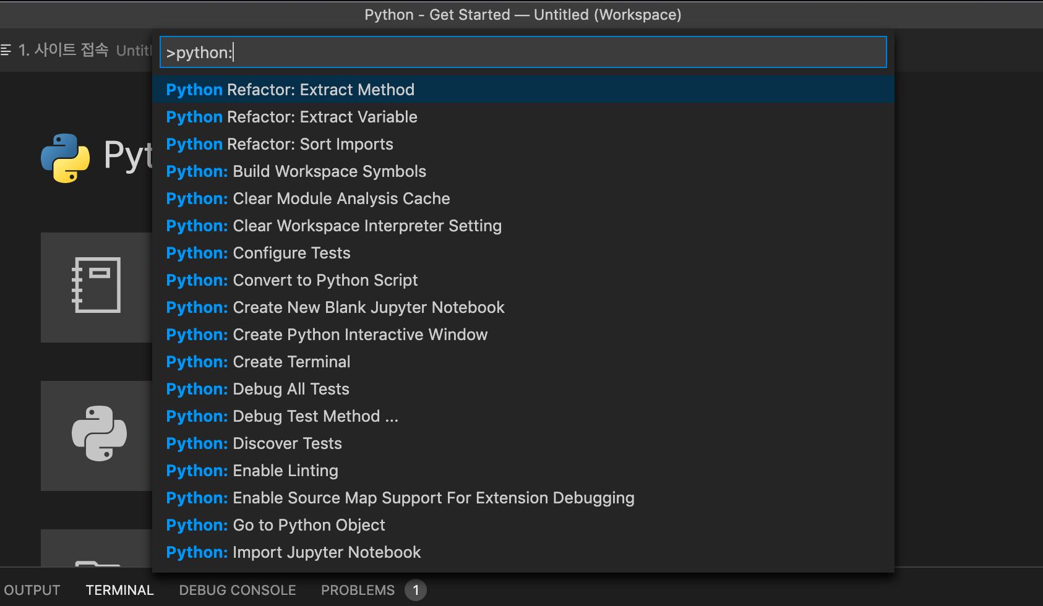Choose Python: Configure Tests
Viewport: 1043px width, 606px height.
(523, 253)
